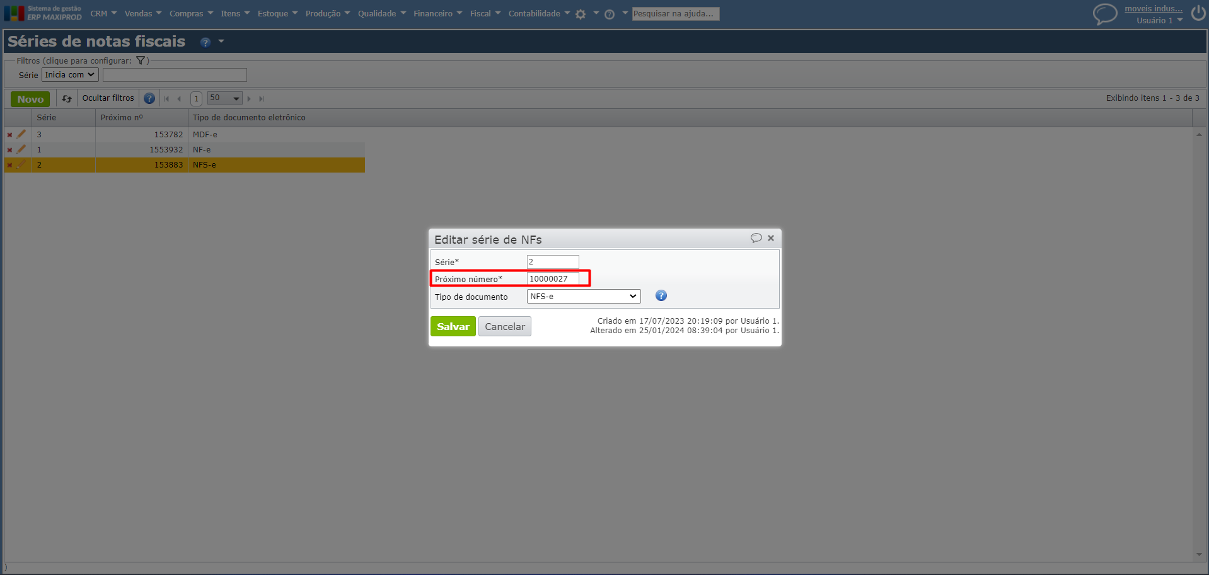
Task: Click the grid scrollbar up arrow
Action: [1199, 134]
